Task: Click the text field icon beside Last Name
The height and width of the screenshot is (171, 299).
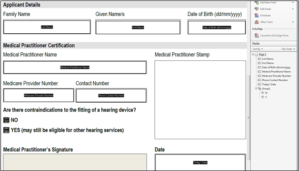Action: point(259,59)
